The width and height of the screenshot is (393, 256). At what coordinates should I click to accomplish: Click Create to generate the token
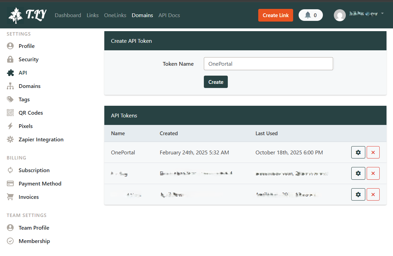pyautogui.click(x=215, y=82)
